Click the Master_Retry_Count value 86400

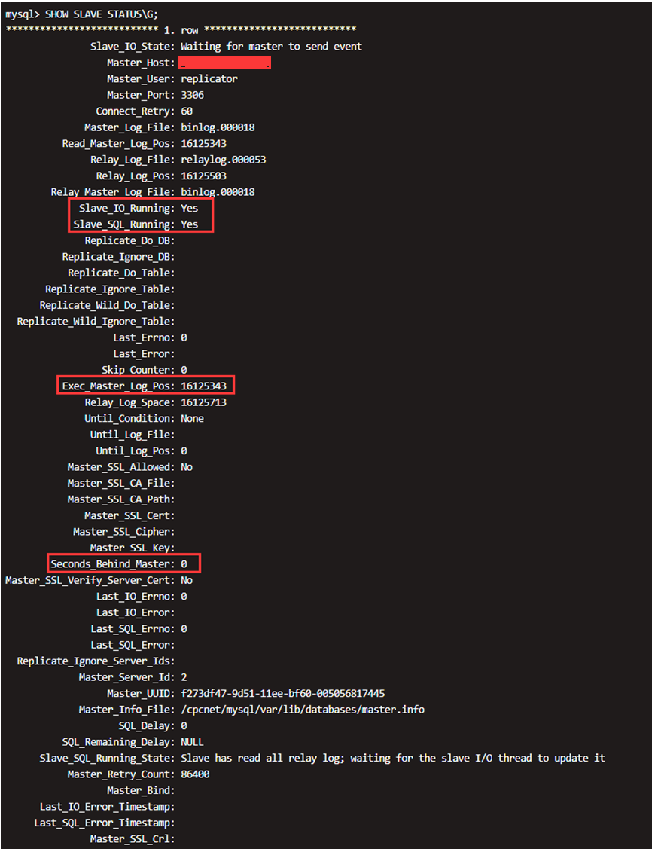(x=195, y=774)
